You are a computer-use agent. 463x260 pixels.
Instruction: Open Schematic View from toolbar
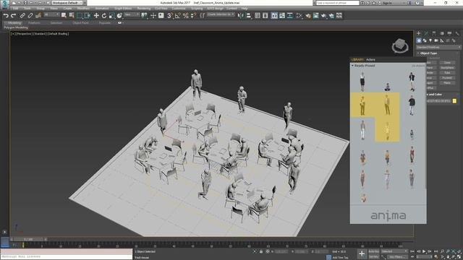coord(290,16)
